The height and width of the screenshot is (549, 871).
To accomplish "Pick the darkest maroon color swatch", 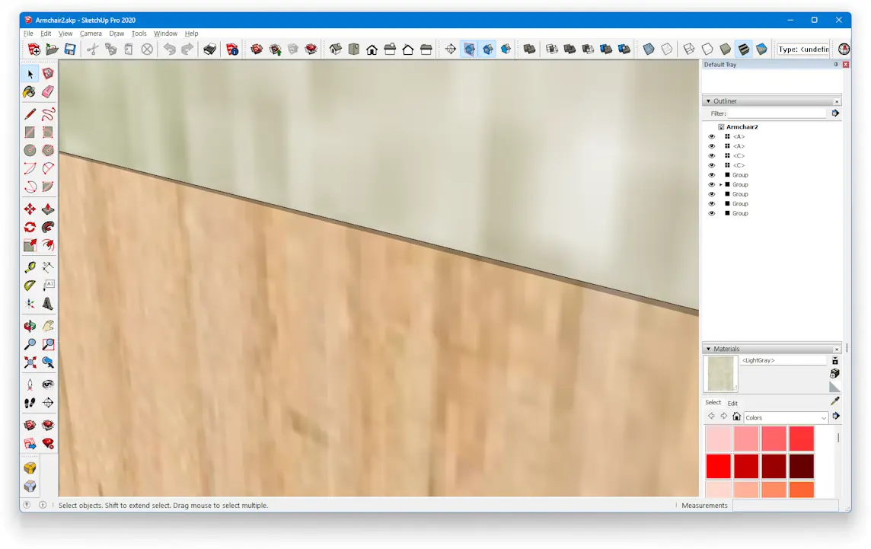I will tap(801, 466).
